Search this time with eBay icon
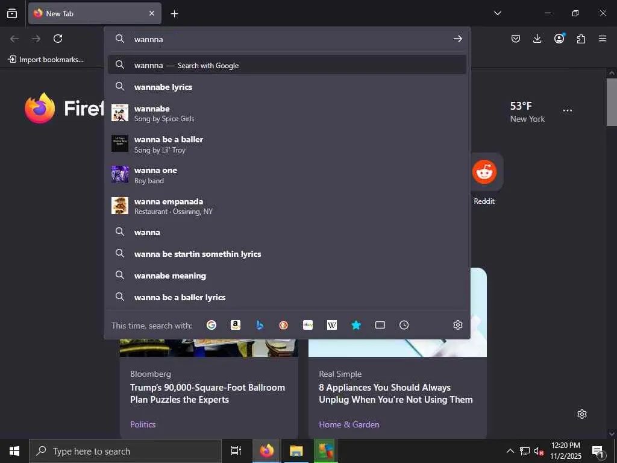 [x=308, y=325]
